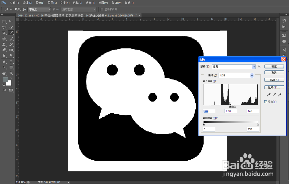This screenshot has width=289, height=184.
Task: Open the 编辑 menu
Action: [x=27, y=3]
